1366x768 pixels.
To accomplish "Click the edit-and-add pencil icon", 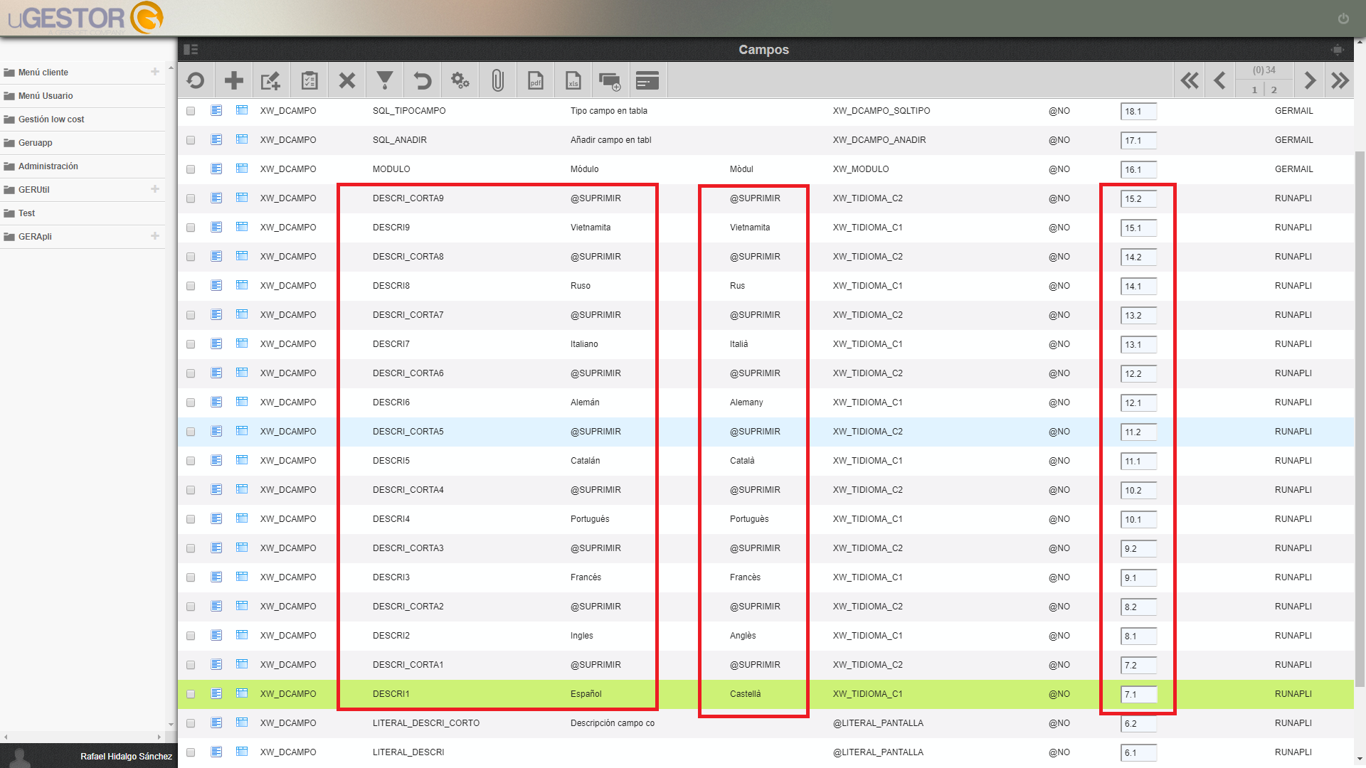I will 271,80.
